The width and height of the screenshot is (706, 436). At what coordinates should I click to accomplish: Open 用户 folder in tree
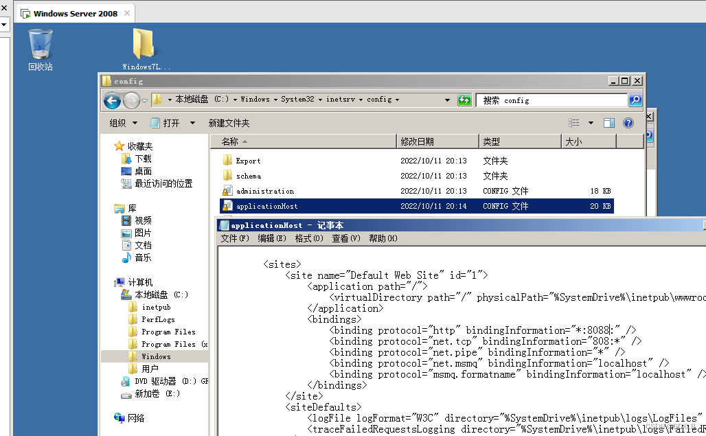click(150, 369)
